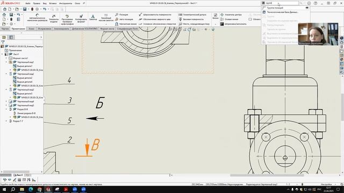The image size is (344, 193).
Task: Choose Технологическая База Данных result
Action: tap(283, 12)
